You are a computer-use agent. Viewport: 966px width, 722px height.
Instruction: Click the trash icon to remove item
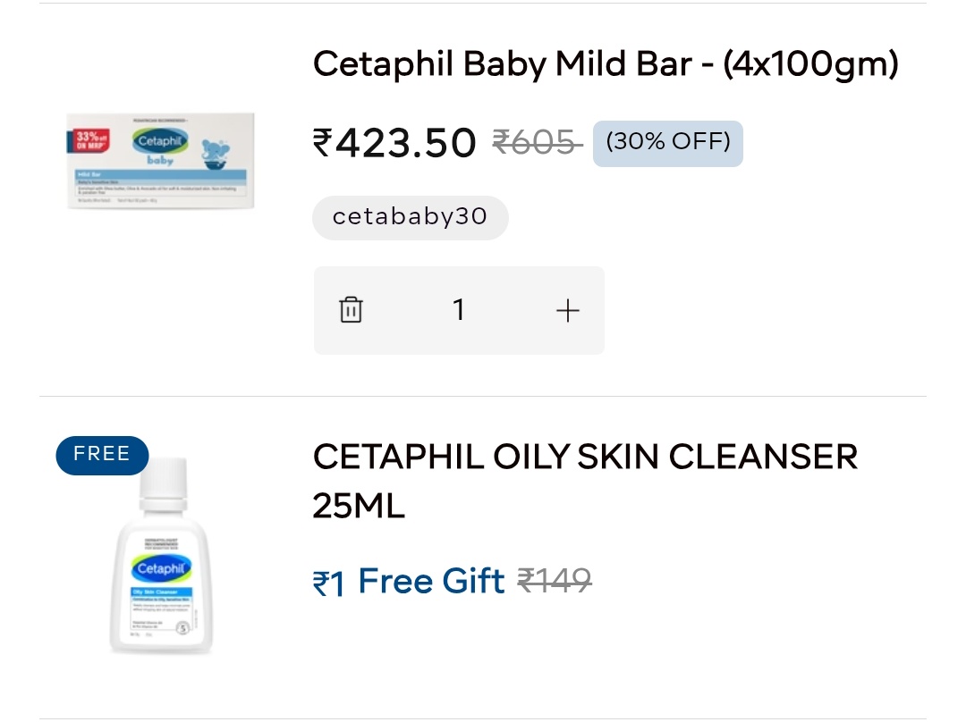(351, 310)
